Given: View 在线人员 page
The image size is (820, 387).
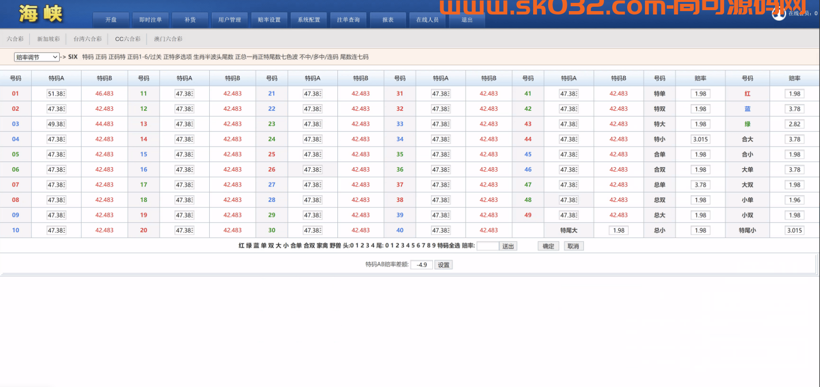Looking at the screenshot, I should (x=427, y=20).
